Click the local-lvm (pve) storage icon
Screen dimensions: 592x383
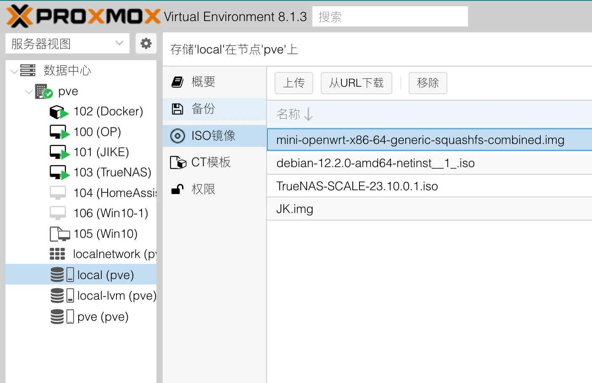[x=62, y=295]
